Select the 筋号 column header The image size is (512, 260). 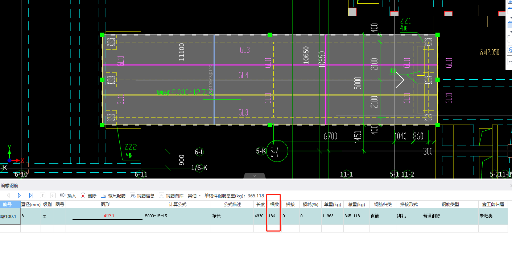[x=10, y=204]
